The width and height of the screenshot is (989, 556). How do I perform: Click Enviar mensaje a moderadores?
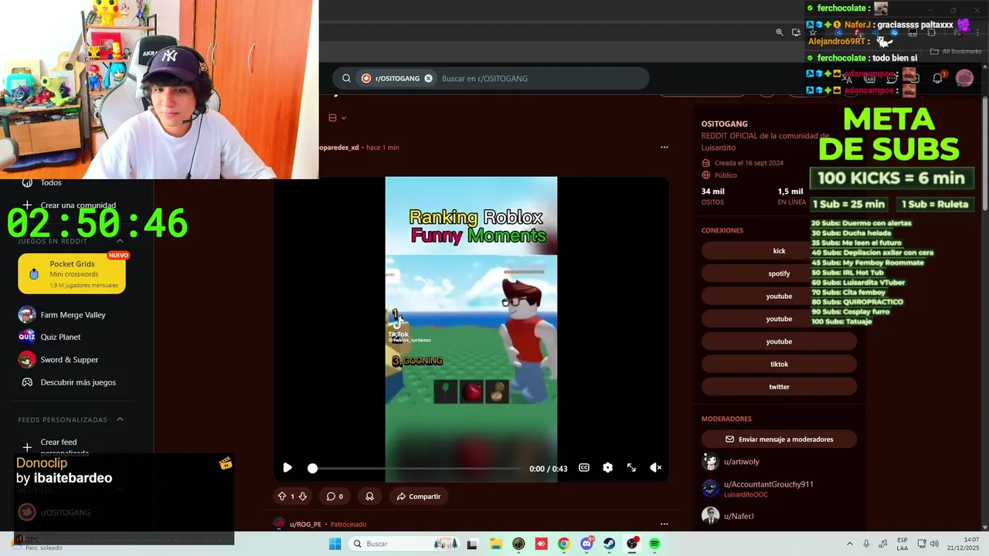[x=779, y=439]
